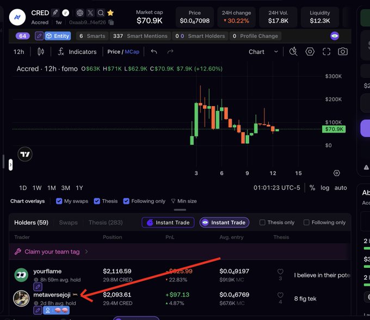Click the magnifier search icon near CRED
Screen dimensions: 370x320
[x=101, y=13]
